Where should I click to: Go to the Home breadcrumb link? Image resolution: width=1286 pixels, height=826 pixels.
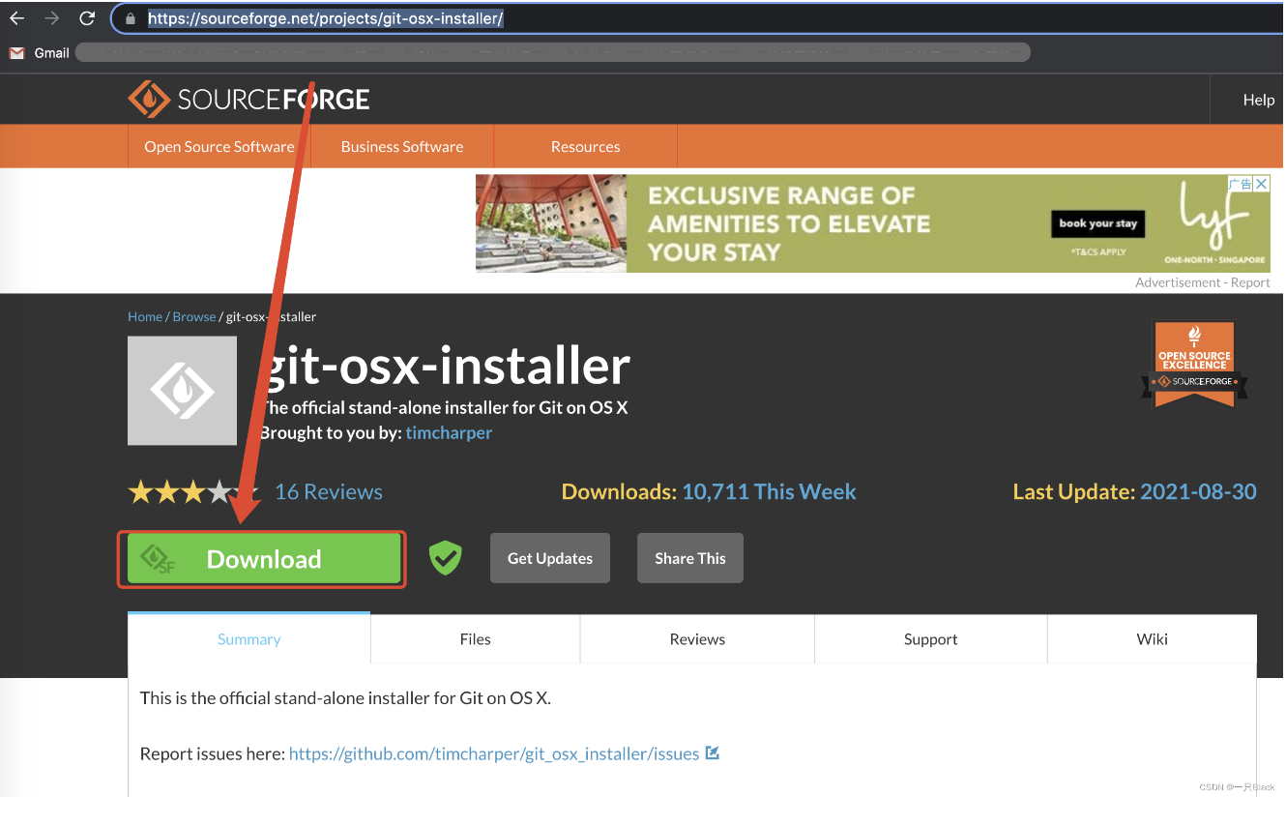[145, 316]
